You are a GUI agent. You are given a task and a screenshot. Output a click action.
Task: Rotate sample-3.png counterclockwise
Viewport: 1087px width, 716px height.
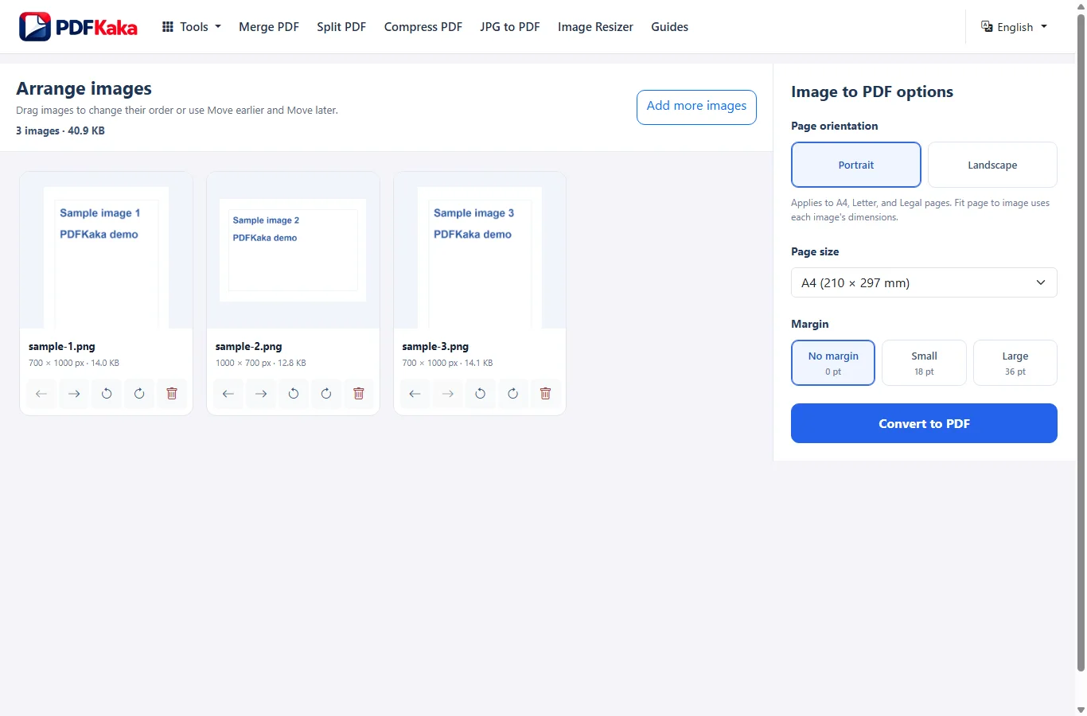point(481,394)
